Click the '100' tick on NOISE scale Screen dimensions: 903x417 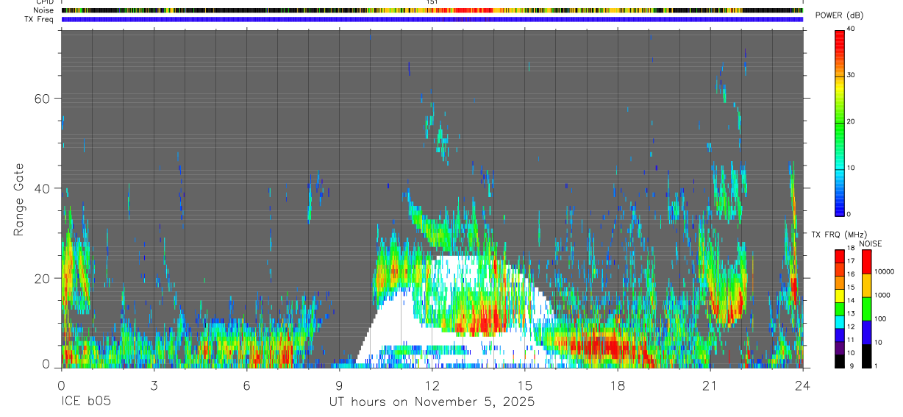879,318
